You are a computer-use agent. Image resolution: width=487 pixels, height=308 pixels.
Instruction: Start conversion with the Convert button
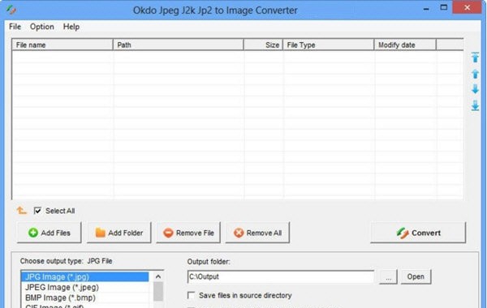(x=418, y=233)
